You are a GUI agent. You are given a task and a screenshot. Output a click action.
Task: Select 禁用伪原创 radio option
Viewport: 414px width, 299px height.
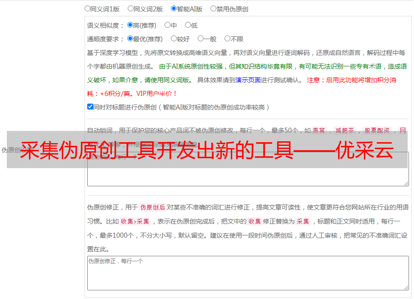213,9
